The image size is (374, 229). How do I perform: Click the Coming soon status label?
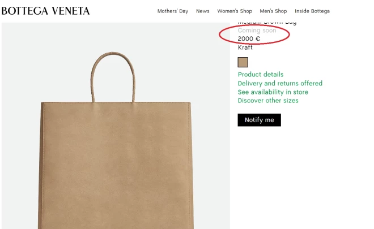tap(257, 31)
